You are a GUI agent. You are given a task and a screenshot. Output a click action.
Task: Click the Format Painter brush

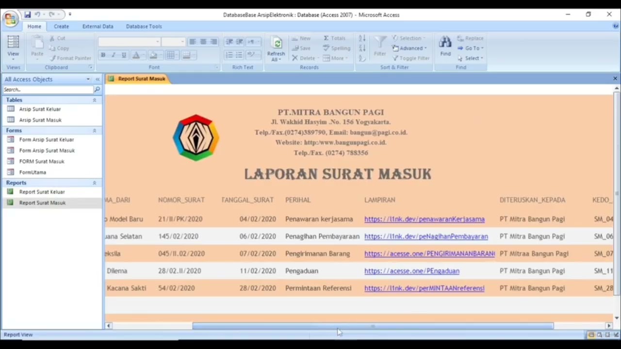[70, 58]
